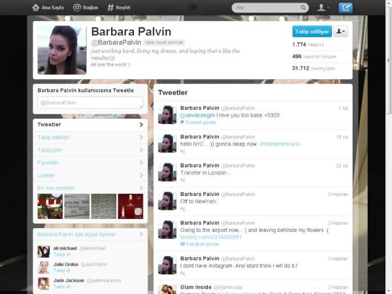Screen dimensions: 392x294
Task: Click the '10 sa' tweet timestamp
Action: point(342,137)
